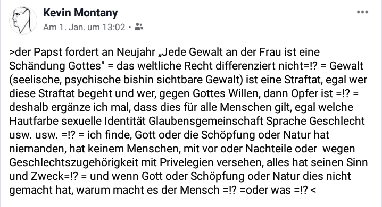
Task: Click the friends audience icon beside timestamp
Action: coord(139,27)
